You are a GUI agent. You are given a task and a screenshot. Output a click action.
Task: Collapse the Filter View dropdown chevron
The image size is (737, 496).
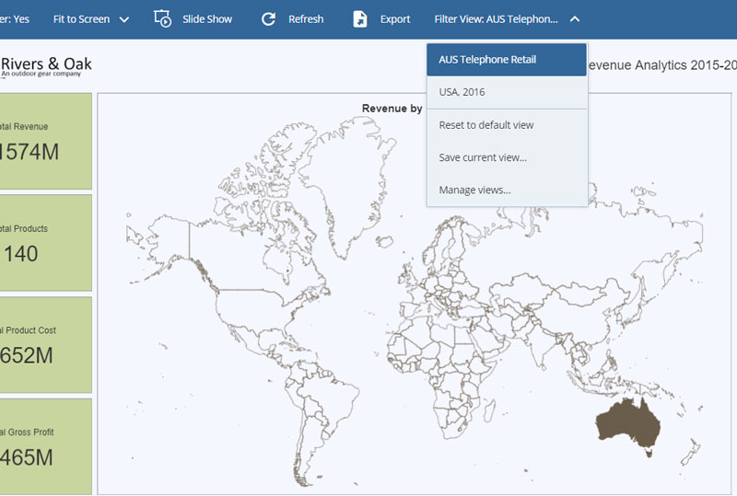[x=575, y=18]
